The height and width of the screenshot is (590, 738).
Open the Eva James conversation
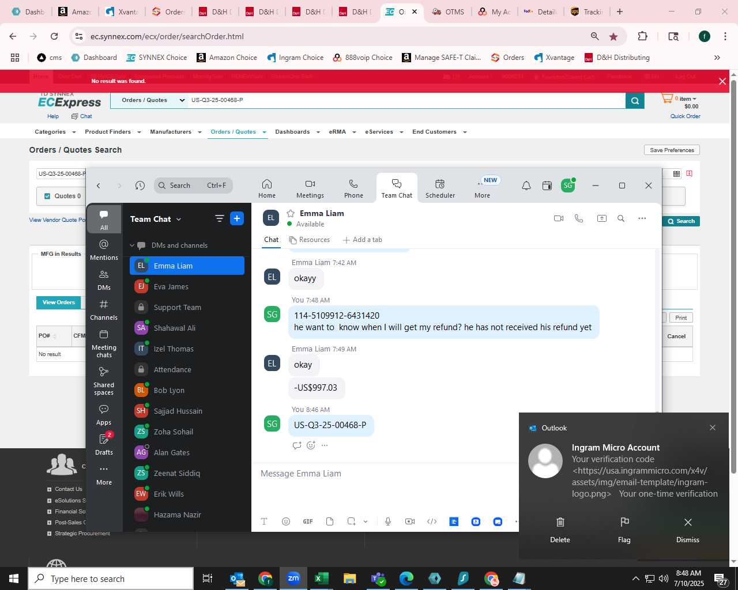coord(187,286)
